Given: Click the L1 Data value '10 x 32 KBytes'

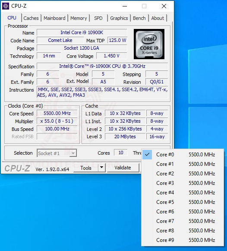Looking at the screenshot, I should tap(125, 113).
